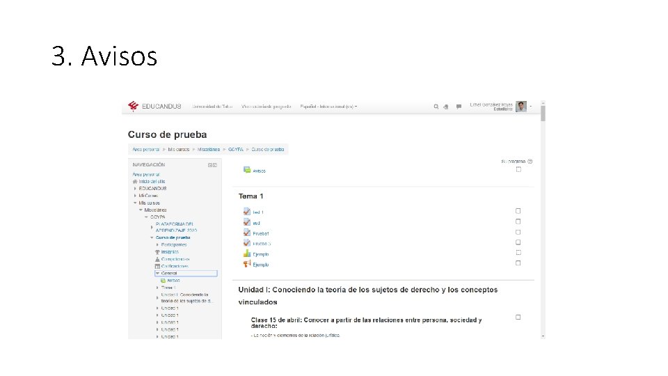Click the Competencias icon in navigation tree

(x=157, y=259)
